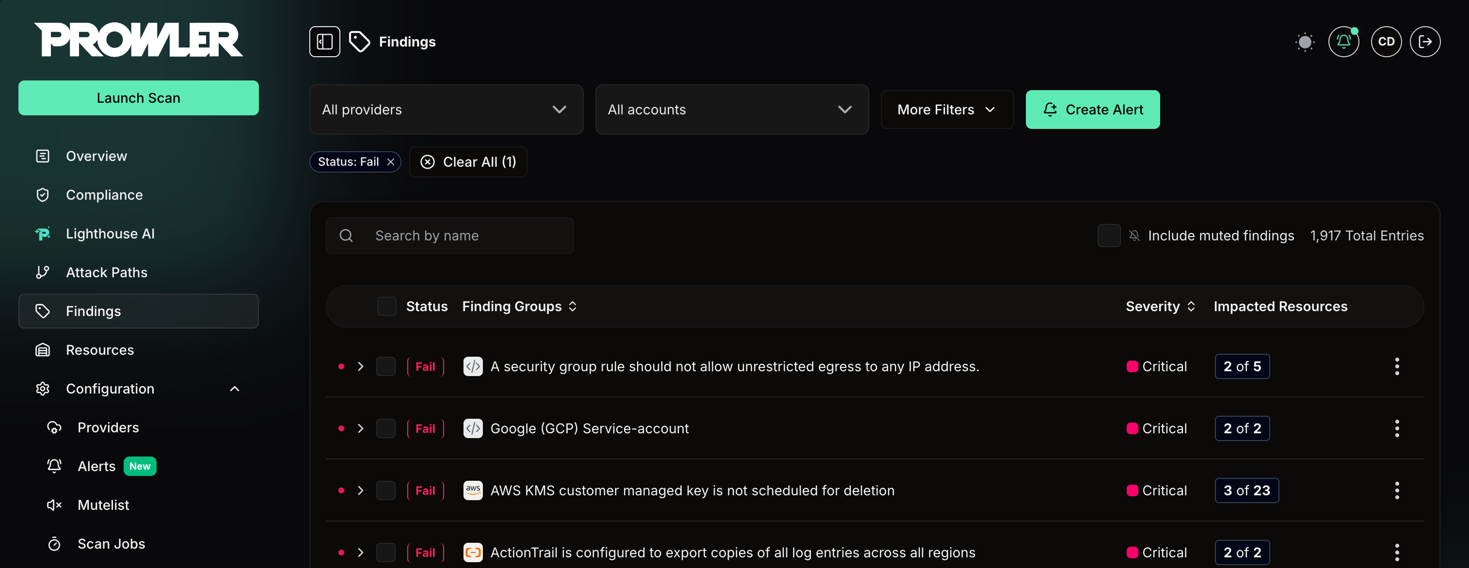
Task: Click the sign out icon
Action: 1425,42
